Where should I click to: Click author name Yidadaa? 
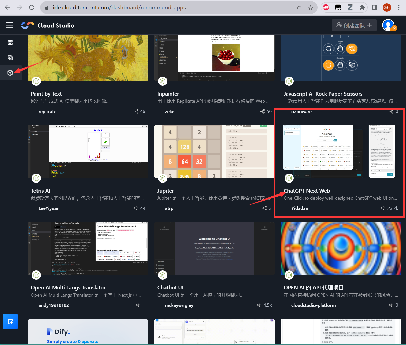[x=300, y=208]
